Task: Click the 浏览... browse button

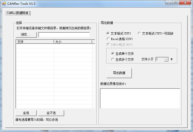Action: [26, 35]
